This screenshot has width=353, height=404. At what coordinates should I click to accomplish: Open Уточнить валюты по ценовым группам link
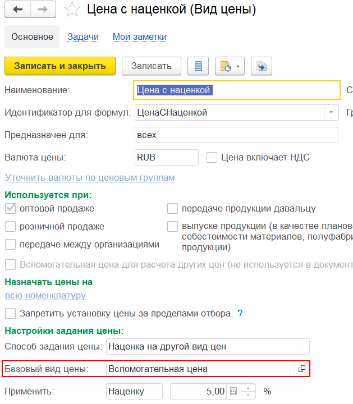pos(90,178)
